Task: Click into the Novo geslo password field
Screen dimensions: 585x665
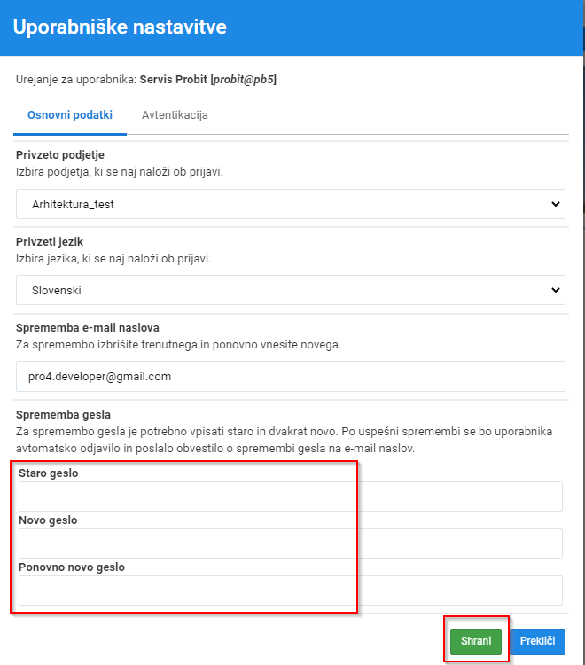Action: coord(291,544)
